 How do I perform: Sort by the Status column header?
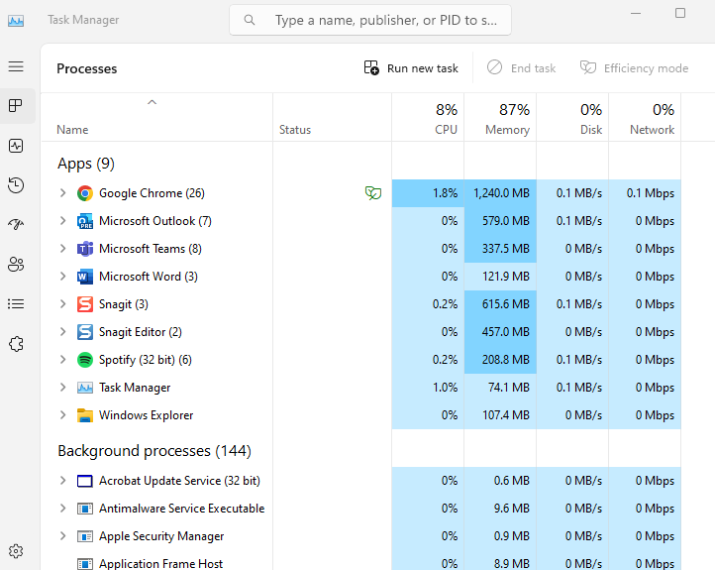point(332,118)
